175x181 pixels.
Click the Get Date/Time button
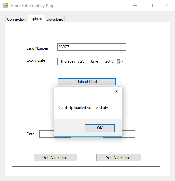click(55, 158)
